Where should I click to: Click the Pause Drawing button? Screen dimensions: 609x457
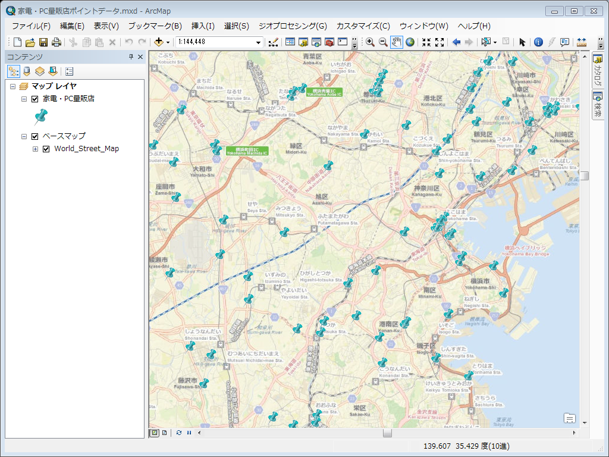point(189,433)
